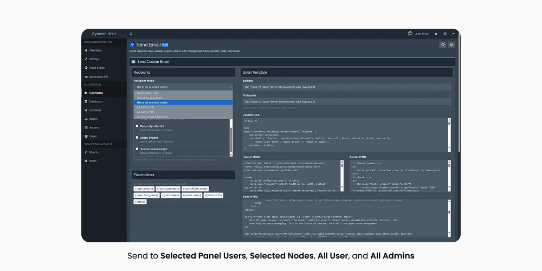Insert the {{user.name}} placeholder
This screenshot has width=542, height=271.
pyautogui.click(x=171, y=195)
